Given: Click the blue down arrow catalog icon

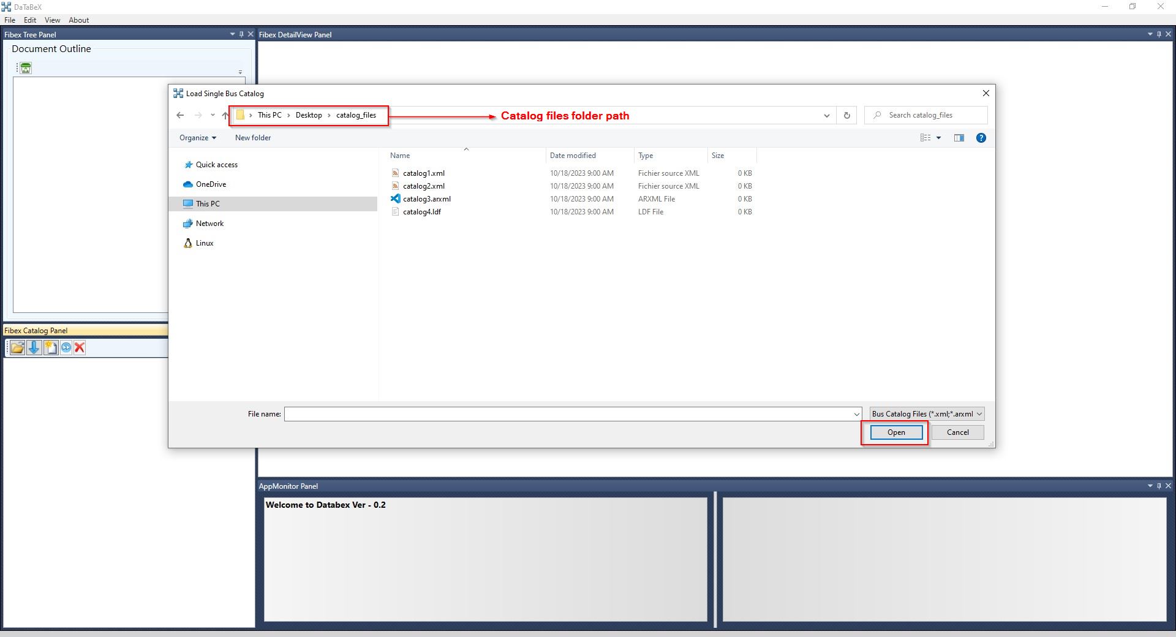Looking at the screenshot, I should pyautogui.click(x=34, y=348).
